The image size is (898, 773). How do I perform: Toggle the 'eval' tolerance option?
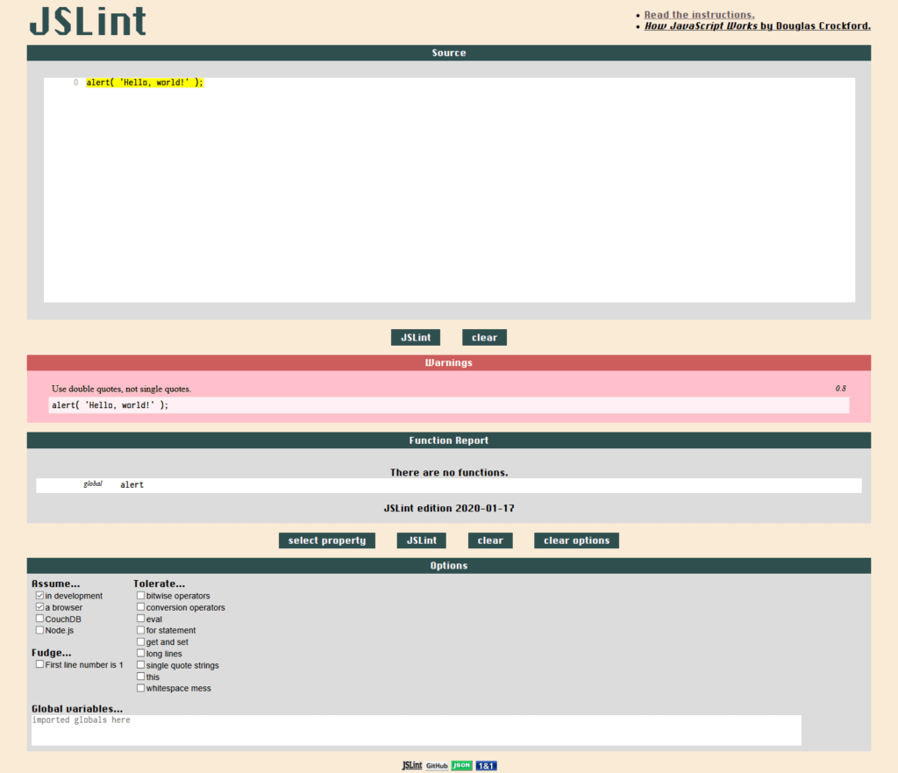coord(140,619)
